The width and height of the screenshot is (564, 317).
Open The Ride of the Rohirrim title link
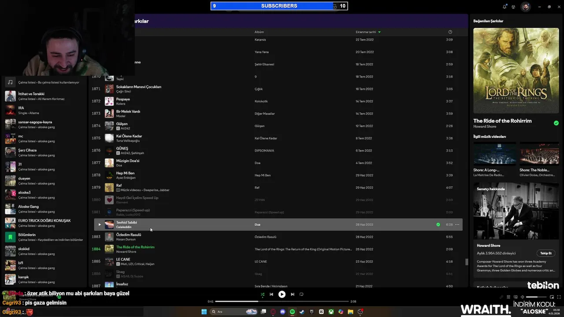click(502, 121)
